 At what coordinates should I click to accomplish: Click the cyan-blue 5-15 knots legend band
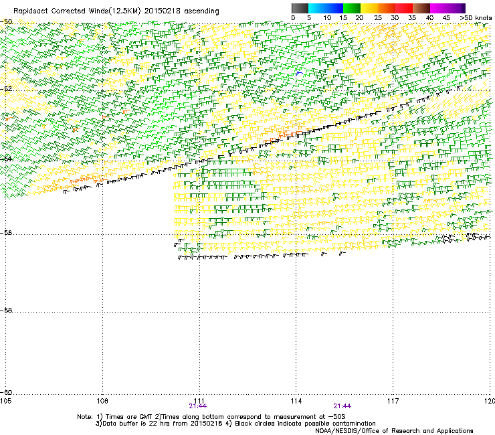326,8
